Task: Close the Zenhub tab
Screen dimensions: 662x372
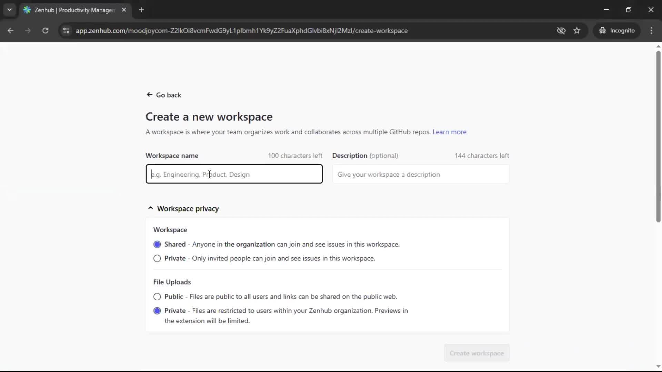Action: click(x=124, y=10)
